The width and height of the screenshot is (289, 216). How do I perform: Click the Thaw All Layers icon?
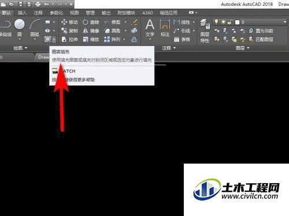coord(234,40)
